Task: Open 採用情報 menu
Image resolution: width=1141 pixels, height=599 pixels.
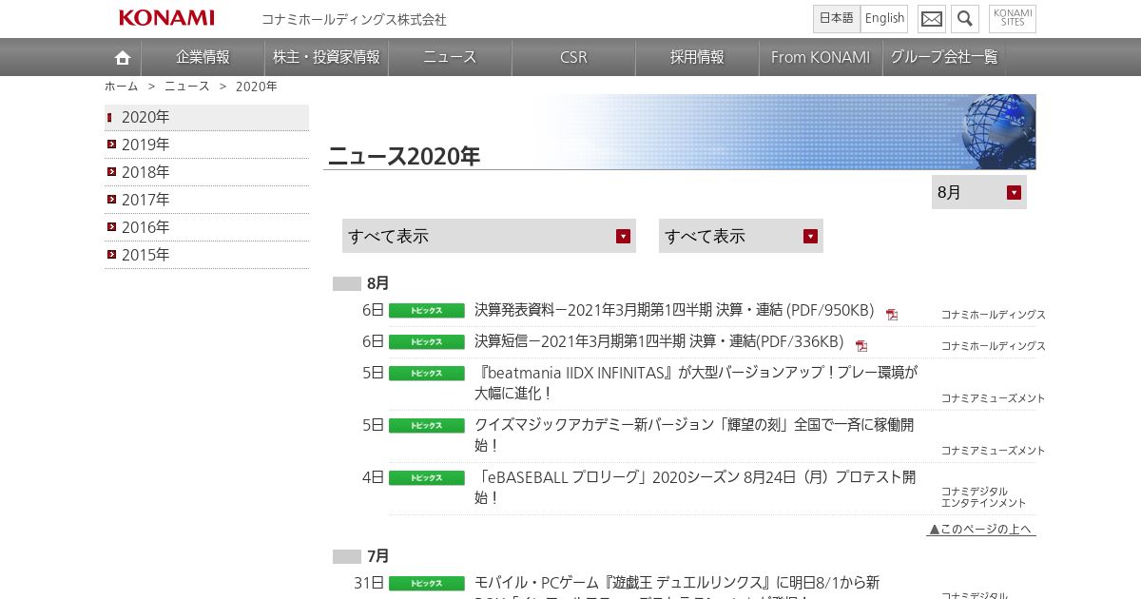Action: pos(697,57)
